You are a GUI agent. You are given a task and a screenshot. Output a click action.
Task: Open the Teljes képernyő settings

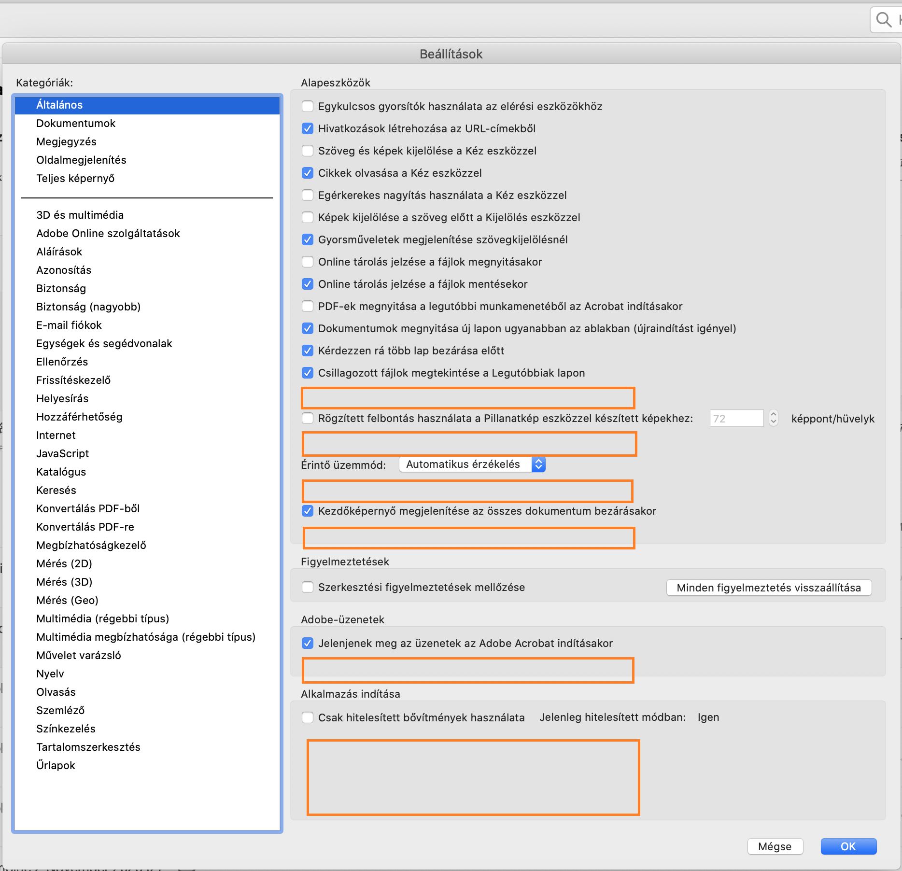tap(75, 178)
